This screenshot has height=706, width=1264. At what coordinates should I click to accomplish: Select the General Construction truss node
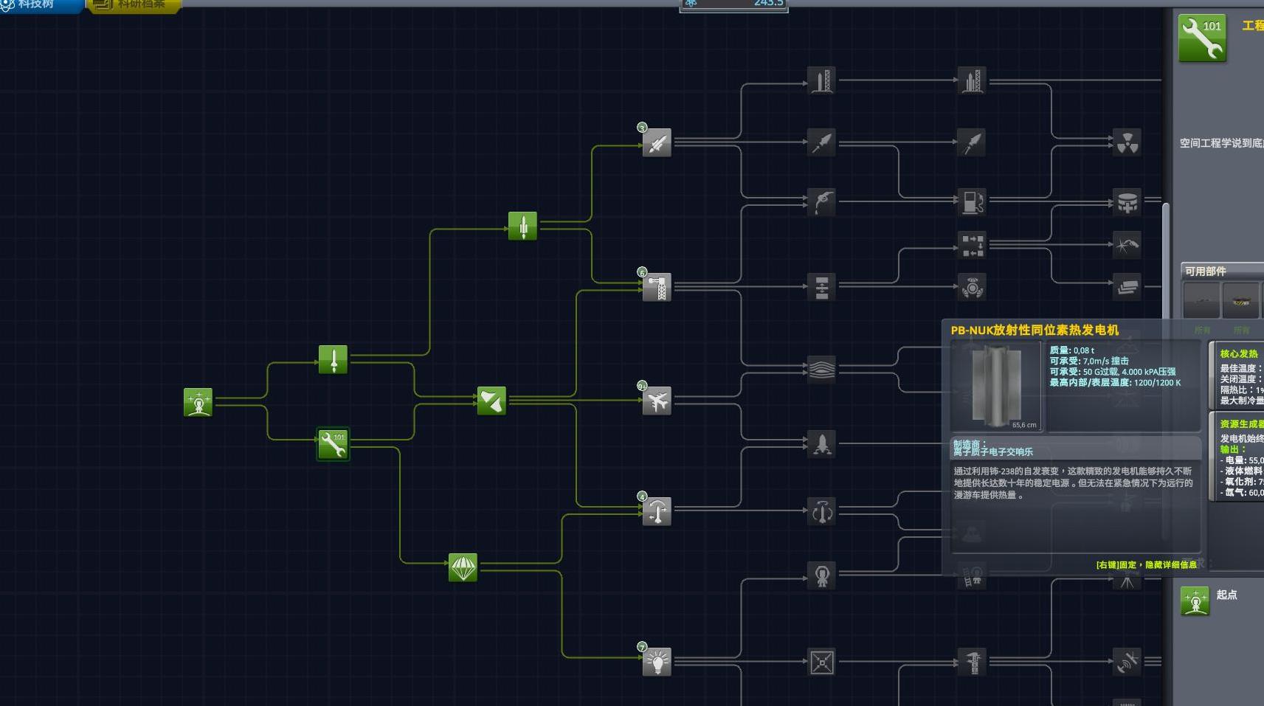tap(657, 287)
